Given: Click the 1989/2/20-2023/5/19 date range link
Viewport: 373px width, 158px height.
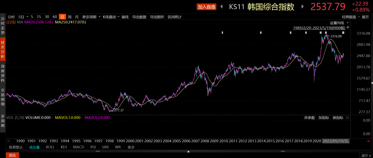Looking at the screenshot, I should [319, 28].
